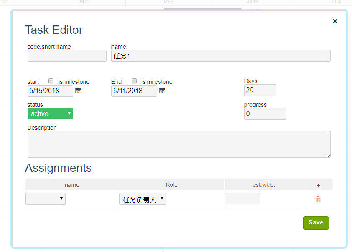Close the Task Editor dialog
Image resolution: width=352 pixels, height=252 pixels.
335,21
